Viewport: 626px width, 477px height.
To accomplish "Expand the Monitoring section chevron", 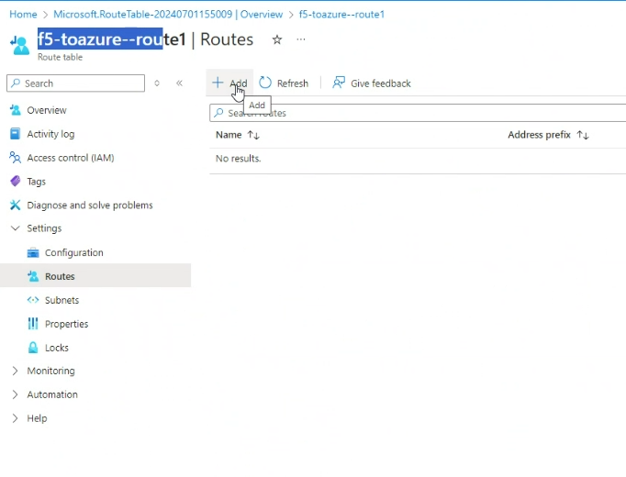I will tap(16, 371).
